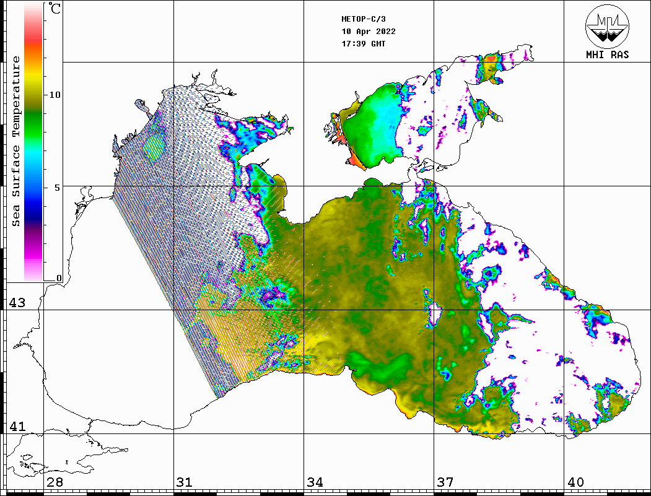Click the '10' tick label on color scale

[x=55, y=95]
